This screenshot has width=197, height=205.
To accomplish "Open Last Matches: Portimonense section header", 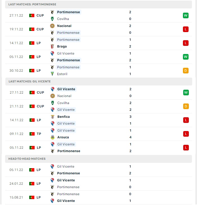I will tap(98, 4).
